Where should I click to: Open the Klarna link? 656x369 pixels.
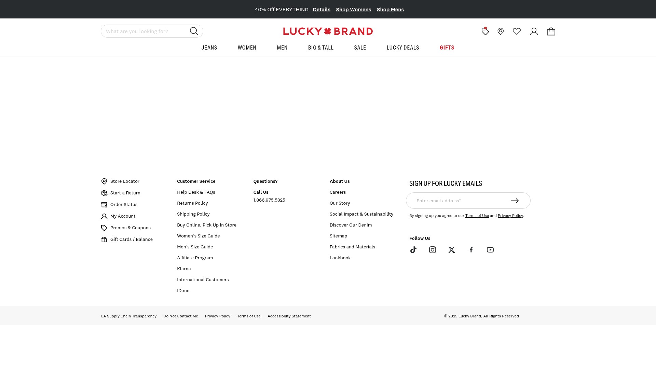click(x=184, y=269)
